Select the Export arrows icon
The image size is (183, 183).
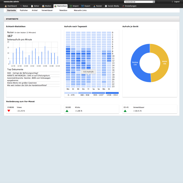point(83,6)
